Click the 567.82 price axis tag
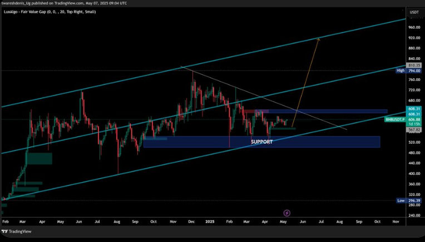 click(x=414, y=130)
